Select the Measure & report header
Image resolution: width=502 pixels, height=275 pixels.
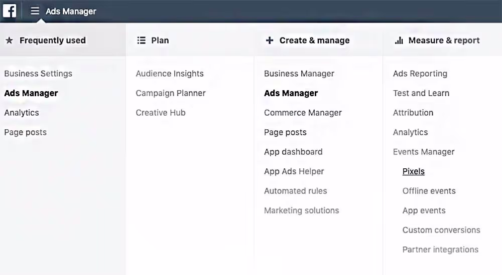coord(444,40)
